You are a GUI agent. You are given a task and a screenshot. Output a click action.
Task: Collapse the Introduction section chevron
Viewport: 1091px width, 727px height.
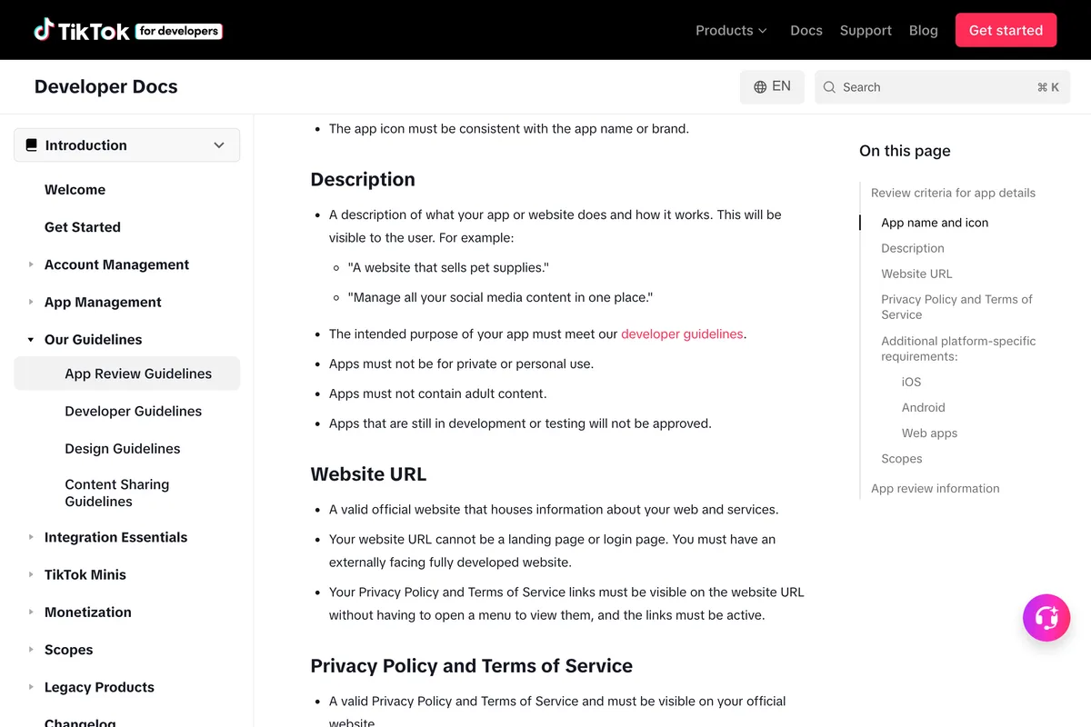pos(219,145)
